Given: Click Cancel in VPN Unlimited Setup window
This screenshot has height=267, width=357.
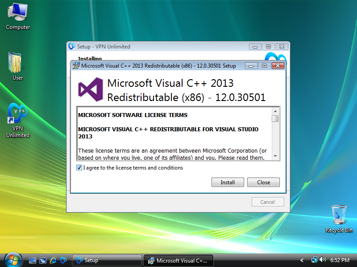Looking at the screenshot, I should (268, 202).
